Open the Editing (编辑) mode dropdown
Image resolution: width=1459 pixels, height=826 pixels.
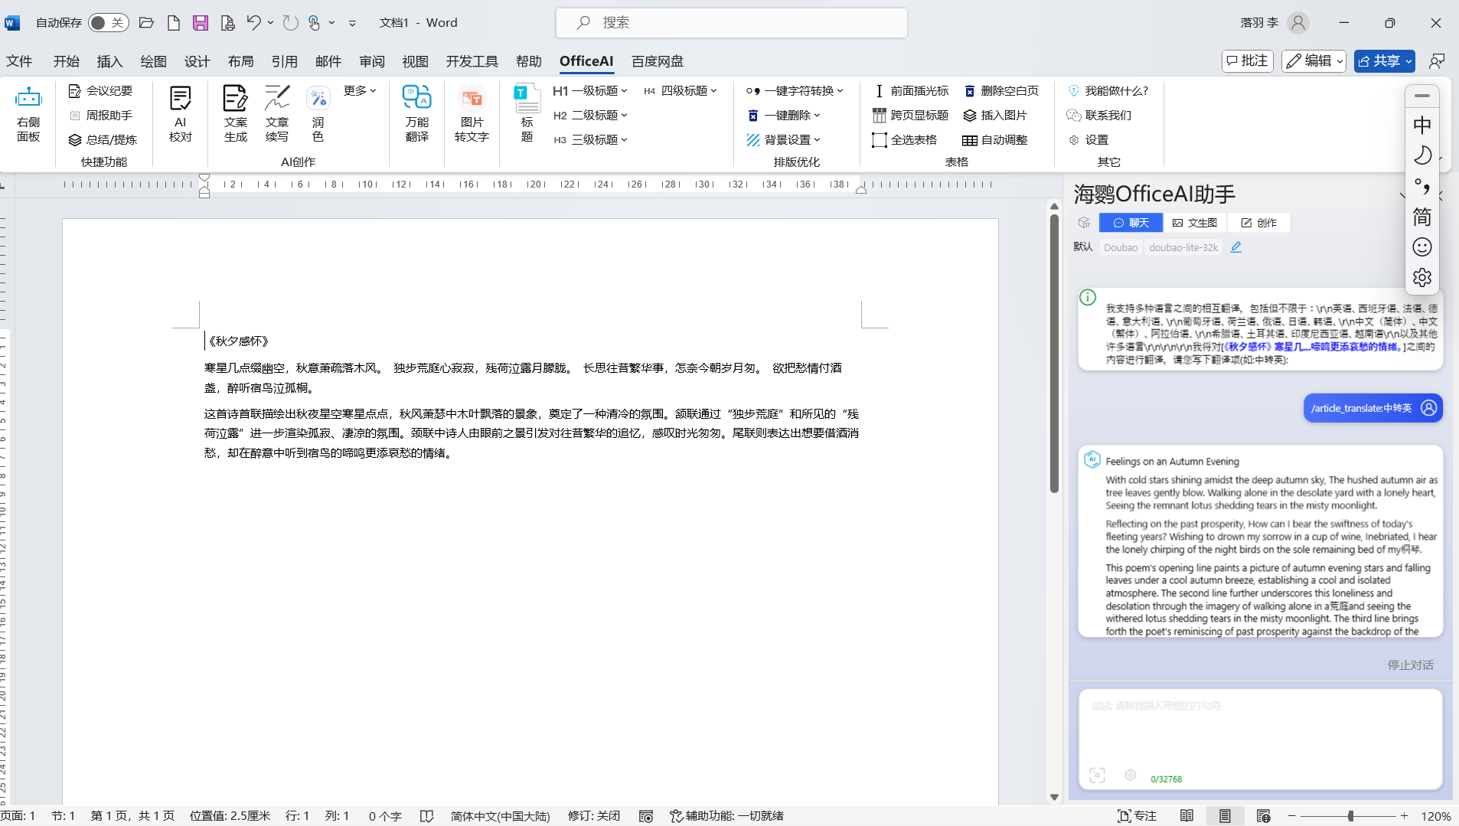(x=1314, y=61)
